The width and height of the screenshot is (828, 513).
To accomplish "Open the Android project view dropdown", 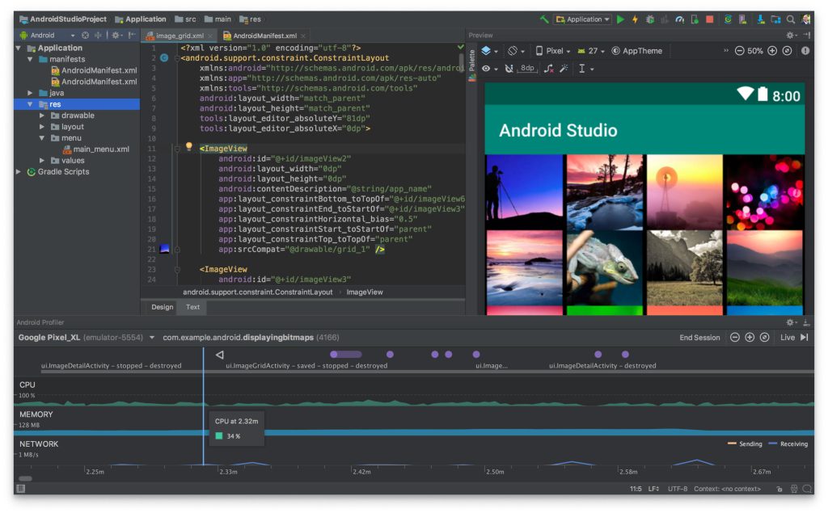I will pyautogui.click(x=48, y=36).
